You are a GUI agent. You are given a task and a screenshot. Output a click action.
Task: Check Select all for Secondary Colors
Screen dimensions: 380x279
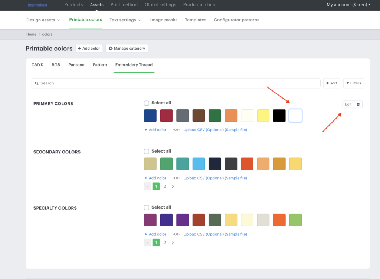pyautogui.click(x=147, y=151)
